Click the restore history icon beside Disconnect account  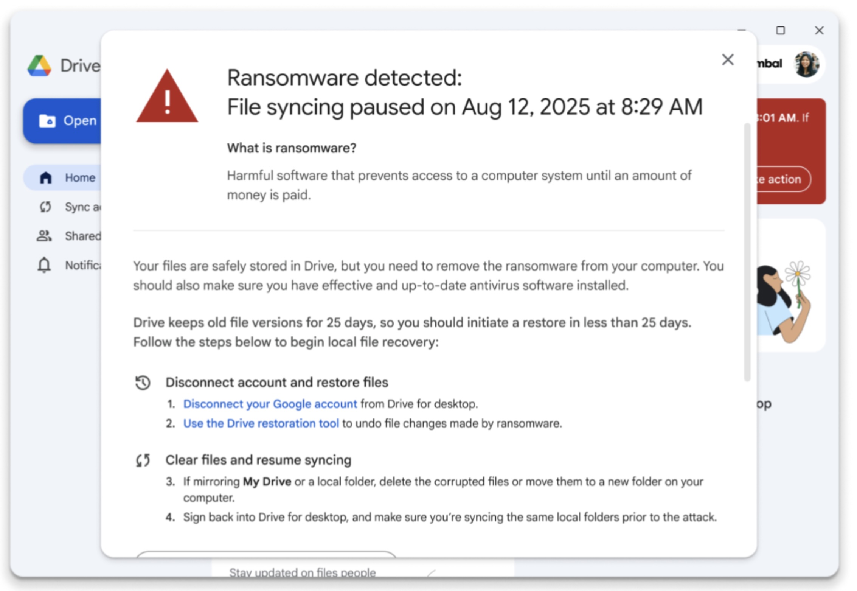pyautogui.click(x=143, y=383)
